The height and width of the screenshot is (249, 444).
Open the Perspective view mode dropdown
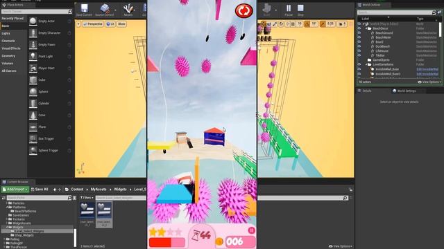point(93,24)
